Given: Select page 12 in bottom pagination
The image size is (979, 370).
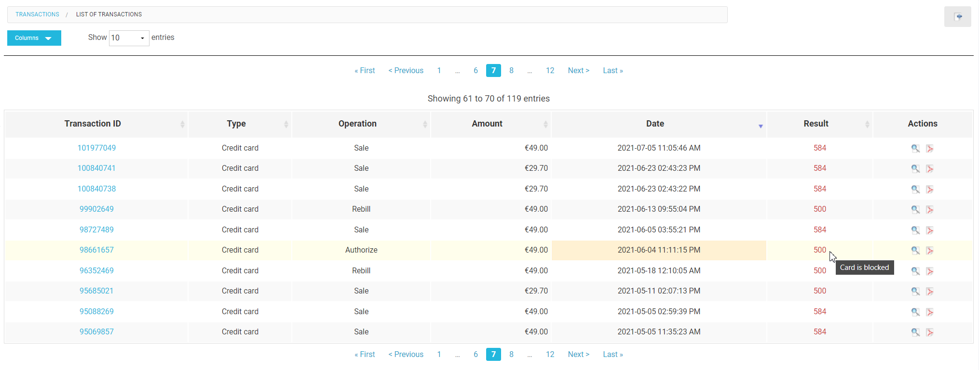Looking at the screenshot, I should 550,354.
